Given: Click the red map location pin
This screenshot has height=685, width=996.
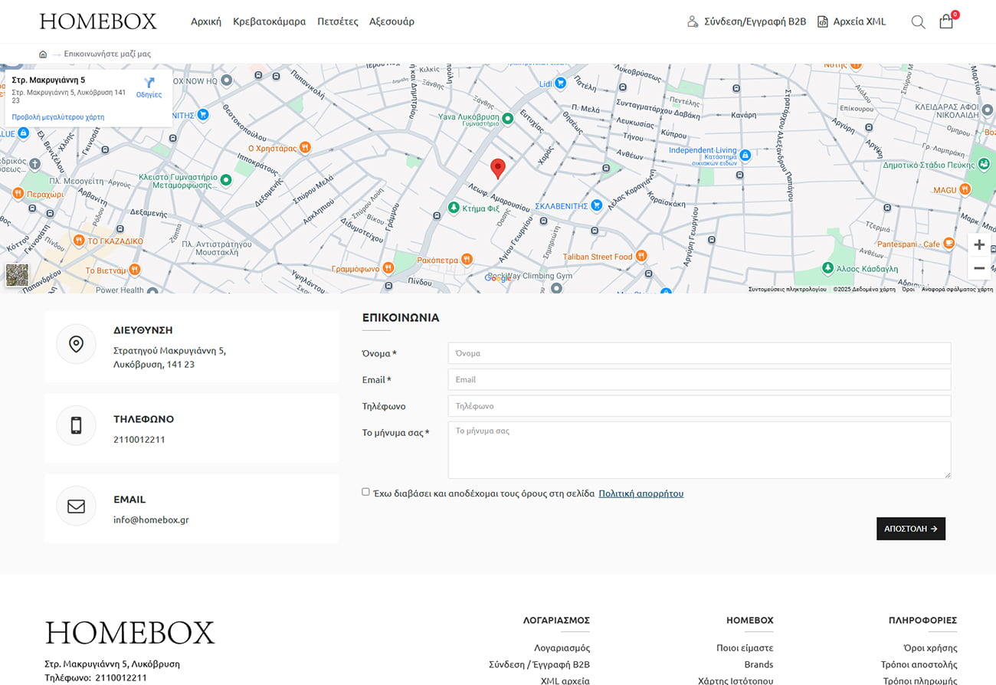Looking at the screenshot, I should click(498, 169).
